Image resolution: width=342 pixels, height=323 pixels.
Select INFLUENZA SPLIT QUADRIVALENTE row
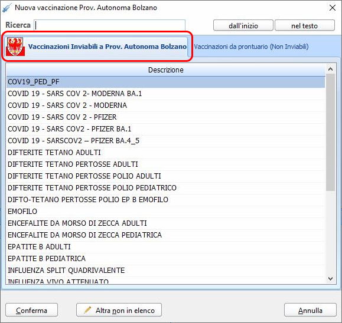coord(165,271)
